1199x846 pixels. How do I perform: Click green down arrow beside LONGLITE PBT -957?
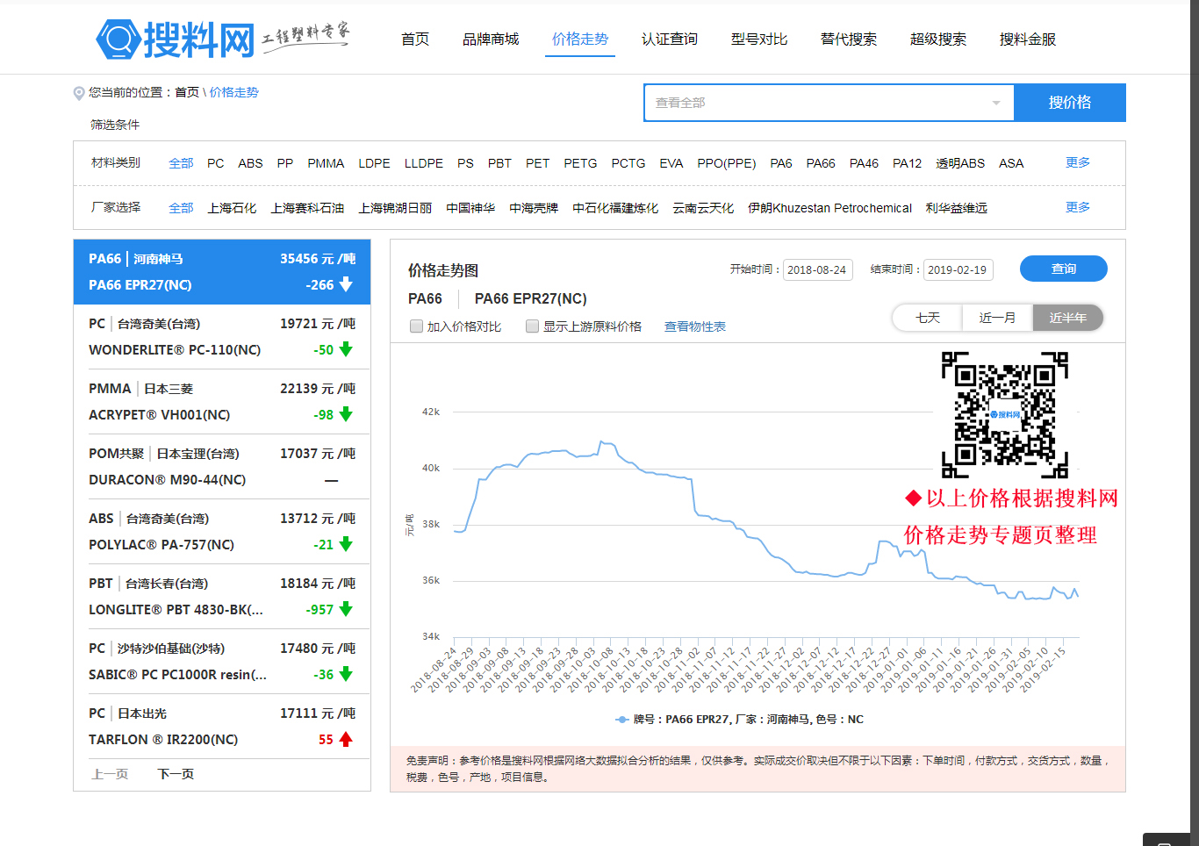pyautogui.click(x=346, y=609)
